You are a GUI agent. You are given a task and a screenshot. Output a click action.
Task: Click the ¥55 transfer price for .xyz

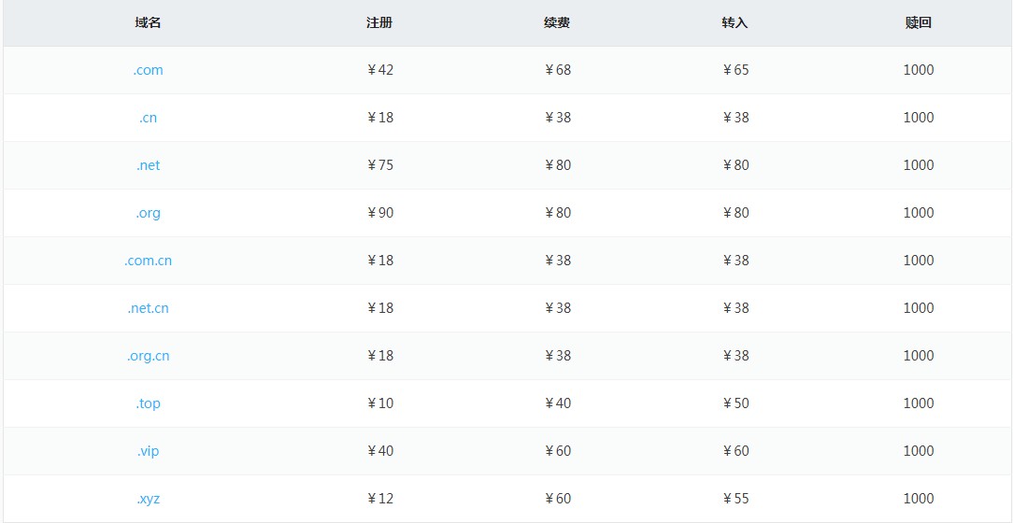736,499
